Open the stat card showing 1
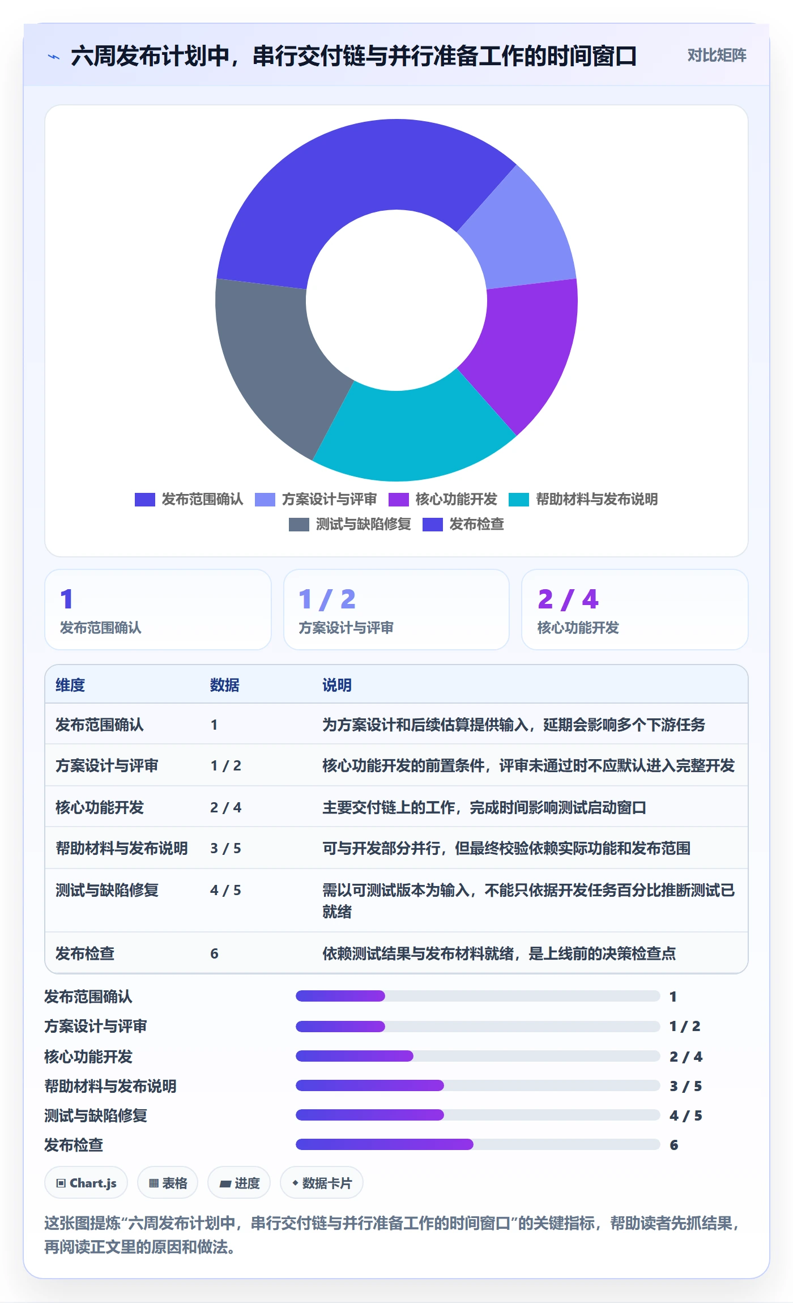Viewport: 793px width, 1303px height. [x=158, y=610]
